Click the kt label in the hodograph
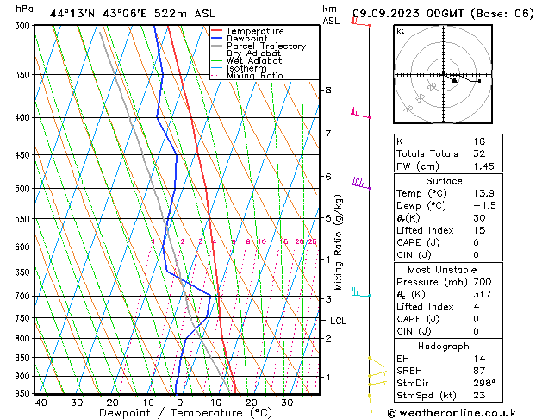Image resolution: width=542 pixels, height=419 pixels. 401,31
